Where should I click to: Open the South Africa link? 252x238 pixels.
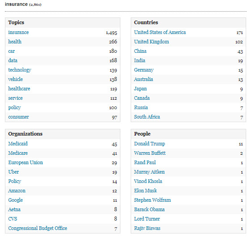pyautogui.click(x=147, y=117)
